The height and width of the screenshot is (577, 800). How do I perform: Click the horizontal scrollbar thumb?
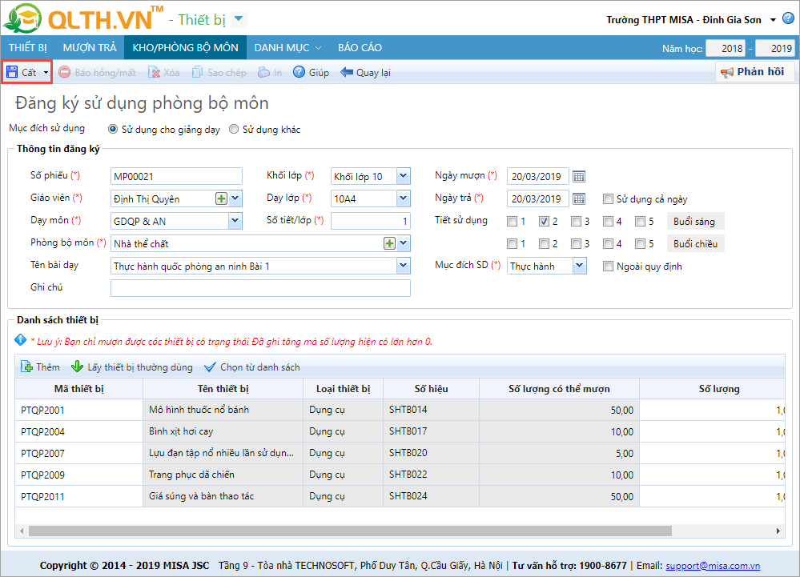(350, 531)
